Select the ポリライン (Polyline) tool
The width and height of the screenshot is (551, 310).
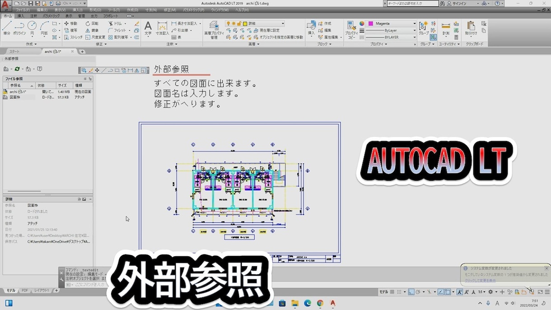coord(19,28)
